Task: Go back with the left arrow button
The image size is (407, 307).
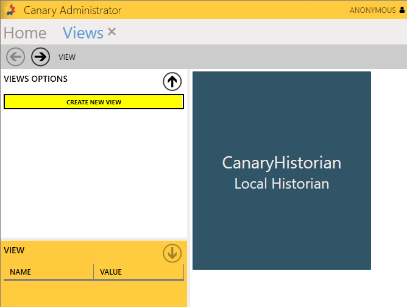Action: click(x=16, y=57)
